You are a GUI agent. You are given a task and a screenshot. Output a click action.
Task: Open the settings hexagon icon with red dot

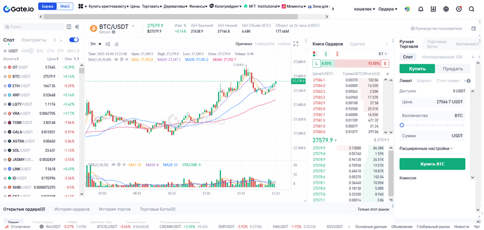coord(459,9)
